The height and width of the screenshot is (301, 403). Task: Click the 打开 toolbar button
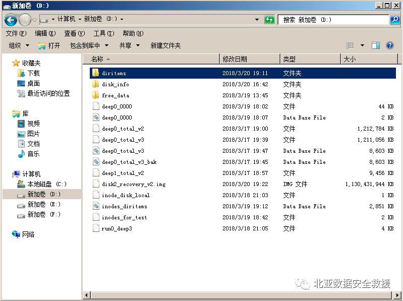[49, 45]
